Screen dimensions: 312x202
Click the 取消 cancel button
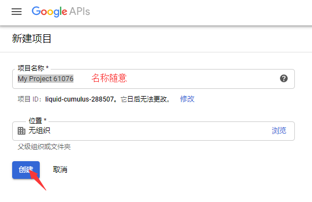(60, 169)
